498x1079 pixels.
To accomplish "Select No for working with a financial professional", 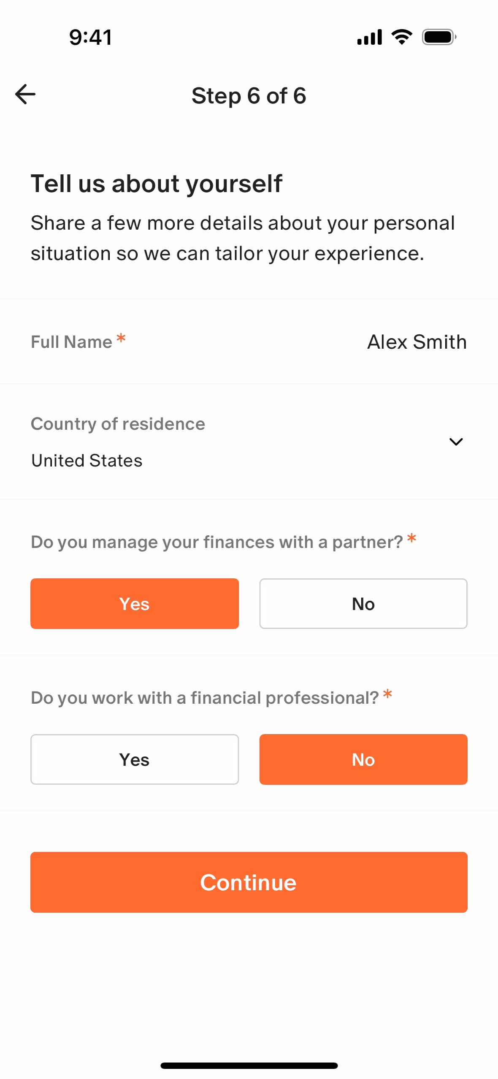I will (363, 759).
